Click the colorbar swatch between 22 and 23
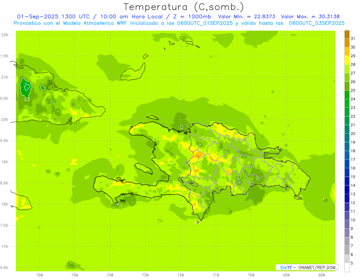This screenshot has width=361, height=279. pos(347,112)
